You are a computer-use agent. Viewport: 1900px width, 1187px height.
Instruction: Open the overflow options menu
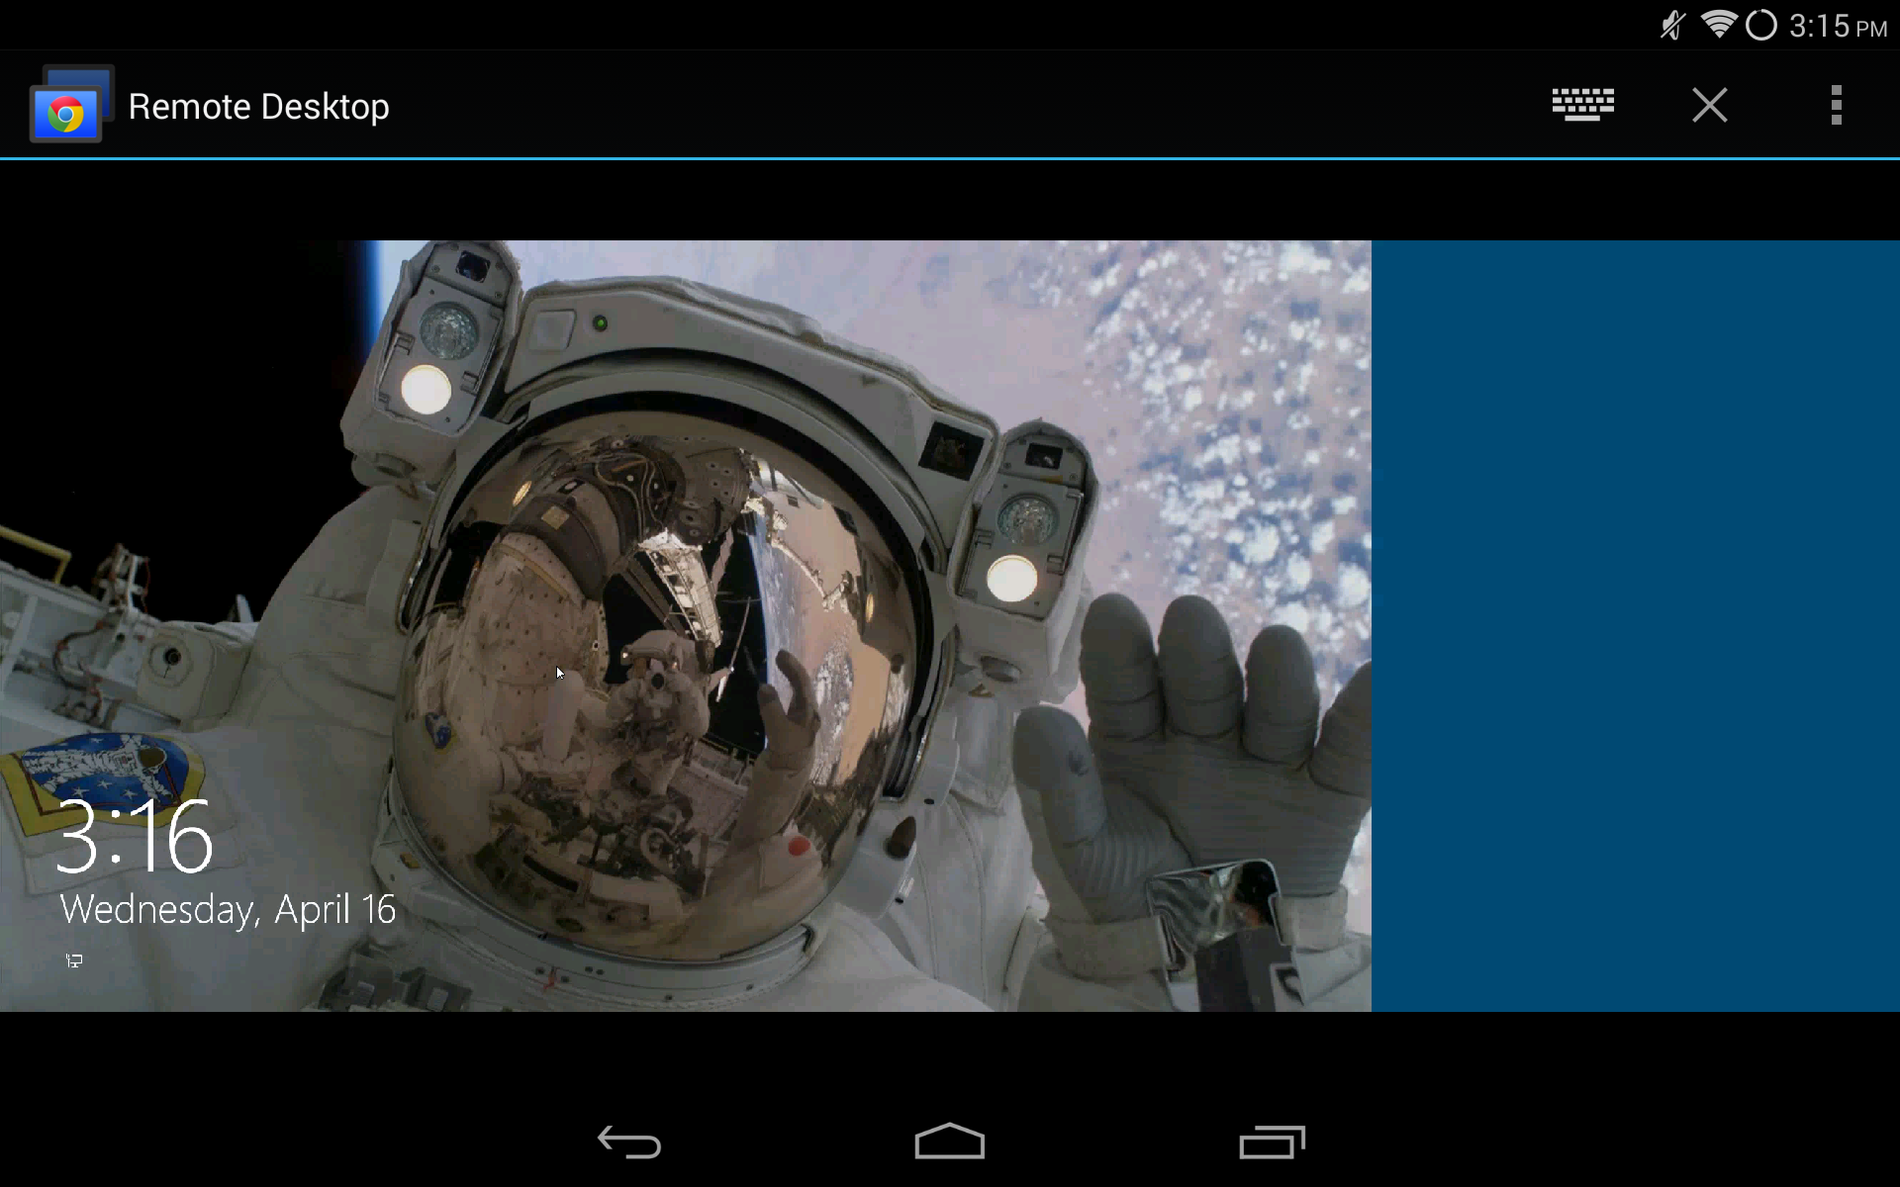tap(1837, 105)
